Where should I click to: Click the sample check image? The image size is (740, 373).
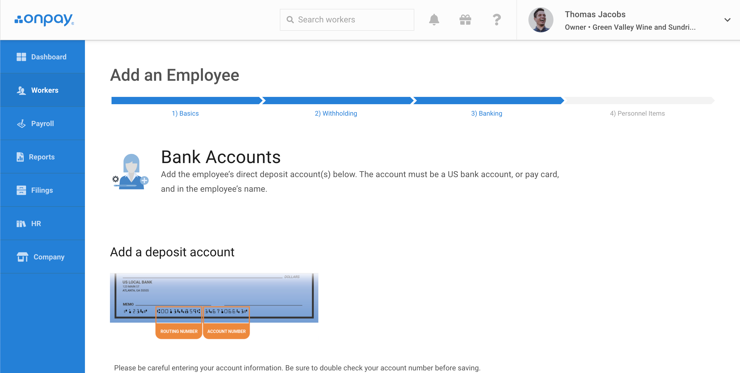pos(214,297)
